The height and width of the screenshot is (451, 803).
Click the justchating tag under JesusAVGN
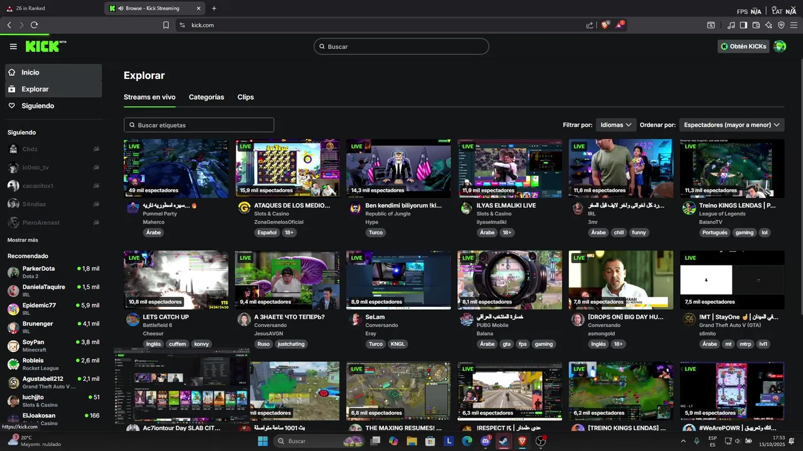[291, 344]
